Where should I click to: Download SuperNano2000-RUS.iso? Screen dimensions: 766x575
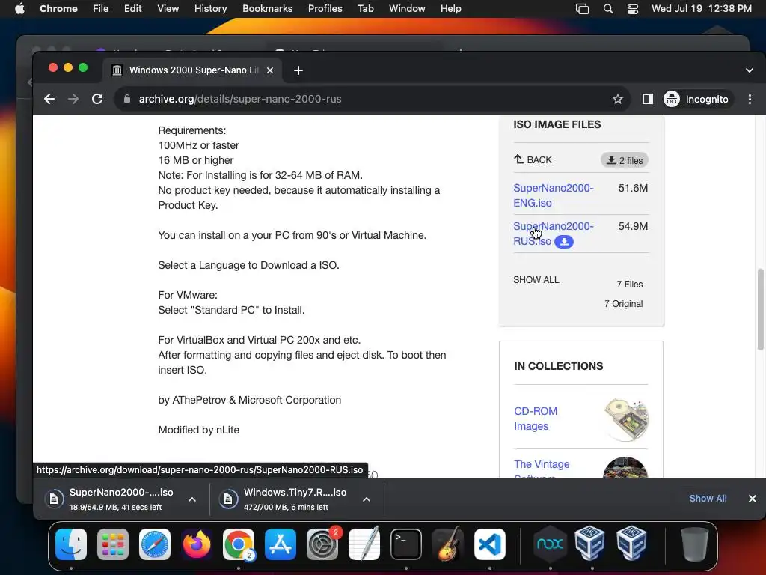(x=553, y=234)
